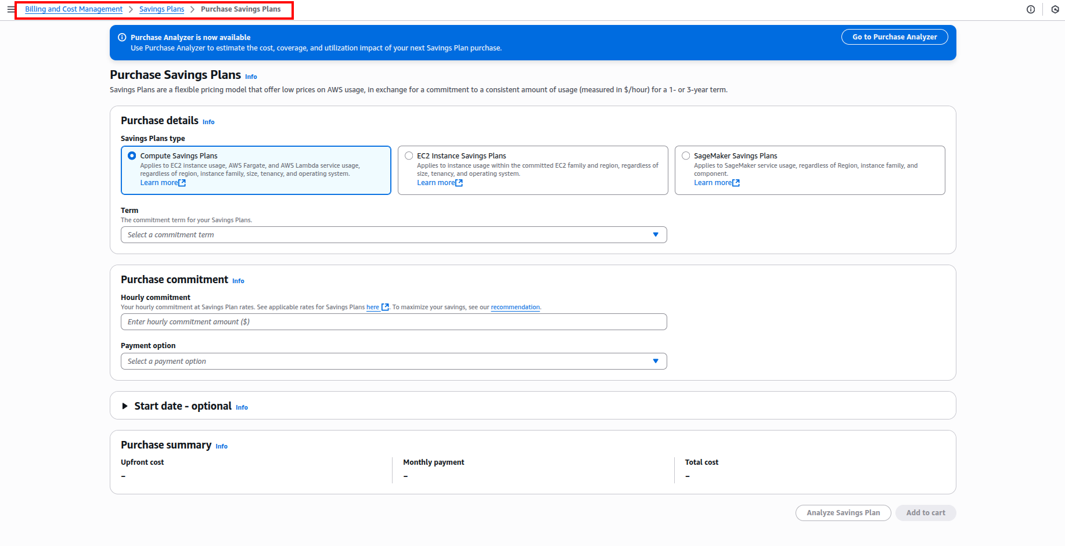Go to Billing and Cost Management breadcrumb

tap(74, 9)
